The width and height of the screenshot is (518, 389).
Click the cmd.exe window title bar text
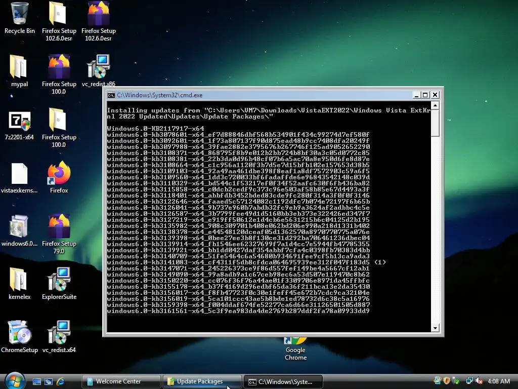point(159,95)
